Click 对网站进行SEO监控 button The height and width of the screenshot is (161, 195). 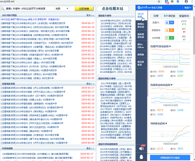pos(170,158)
